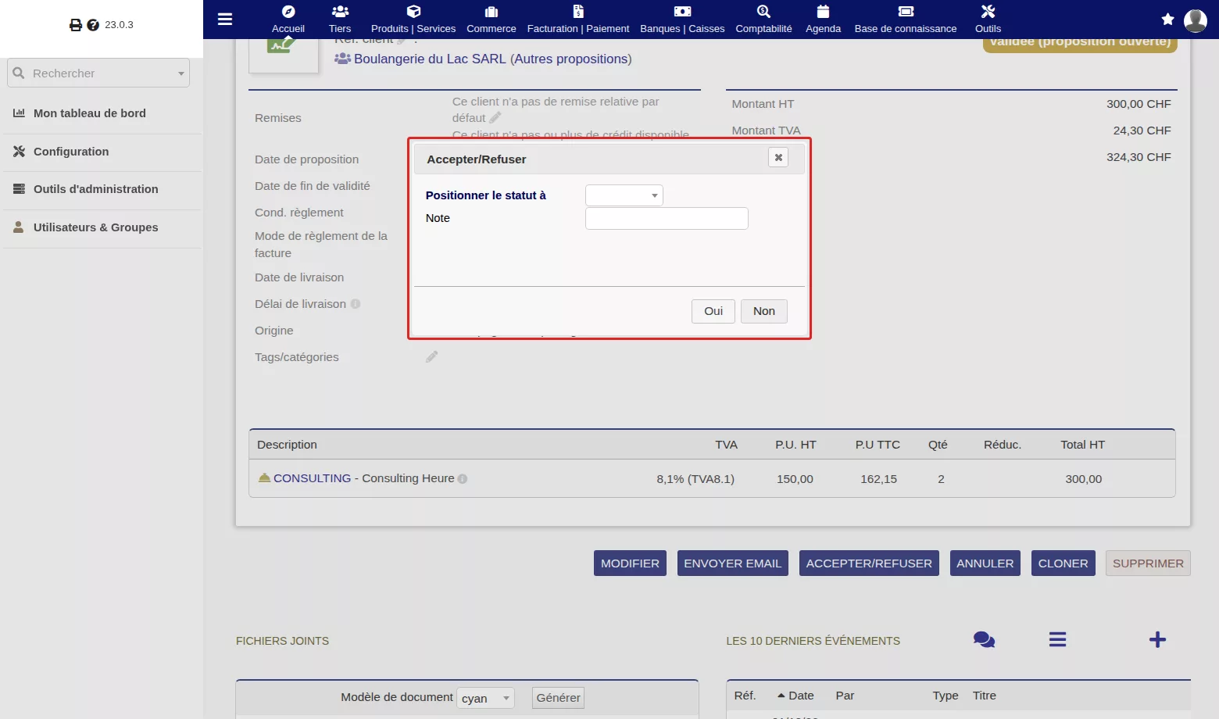Open the Commerce module
Viewport: 1219px width, 719px height.
[492, 20]
